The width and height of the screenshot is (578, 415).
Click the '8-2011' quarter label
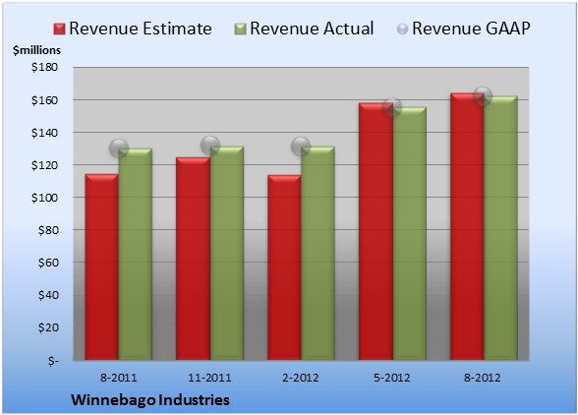119,378
